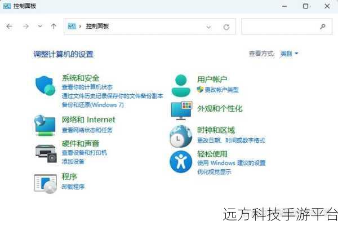Image resolution: width=338 pixels, height=225 pixels.
Task: Open the Clock and Region globe-clock icon
Action: pos(181,136)
